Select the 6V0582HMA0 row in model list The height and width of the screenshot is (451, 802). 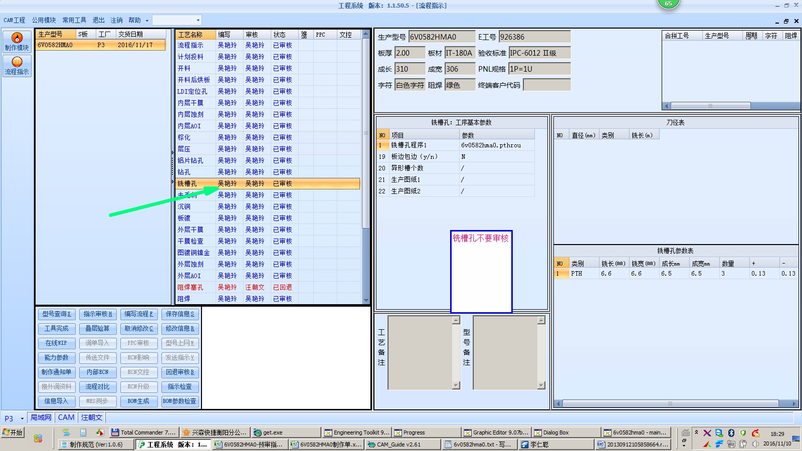click(x=101, y=45)
